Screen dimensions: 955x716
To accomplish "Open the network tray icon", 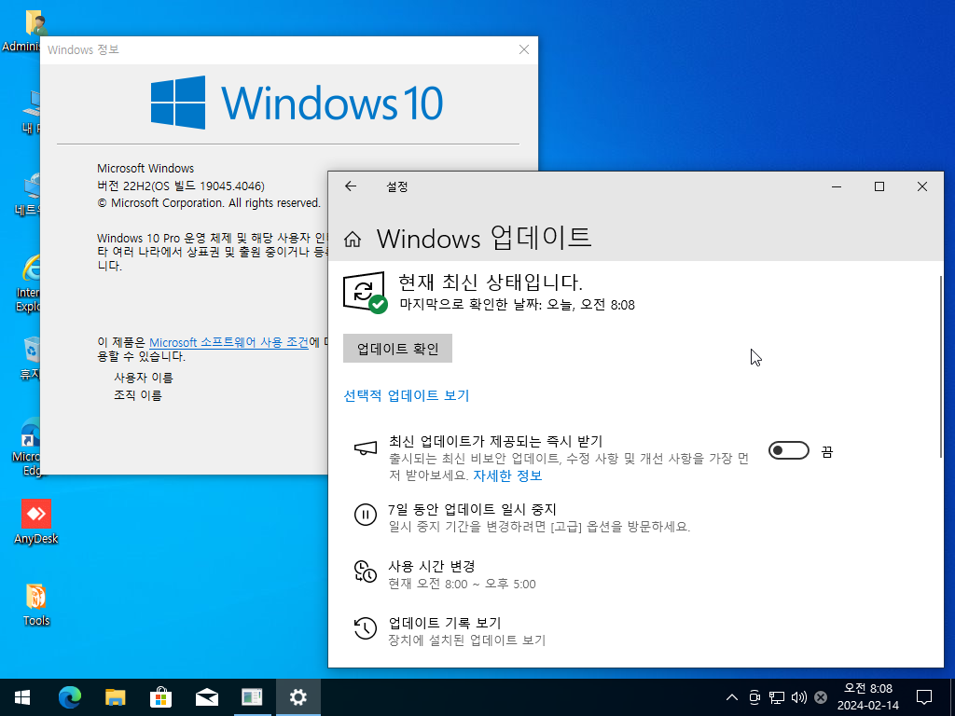I will 777,697.
